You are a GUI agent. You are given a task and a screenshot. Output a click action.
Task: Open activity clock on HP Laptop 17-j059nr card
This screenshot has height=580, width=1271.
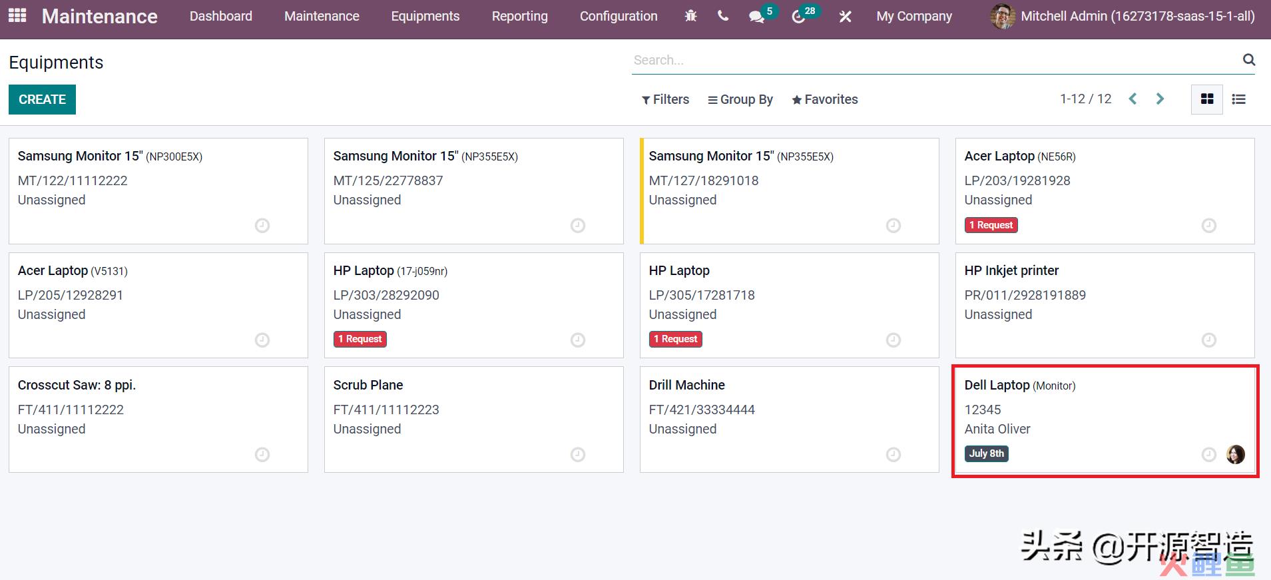pos(578,340)
